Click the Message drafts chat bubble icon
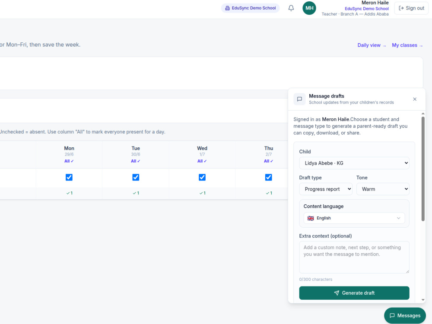This screenshot has width=432, height=324. (299, 99)
